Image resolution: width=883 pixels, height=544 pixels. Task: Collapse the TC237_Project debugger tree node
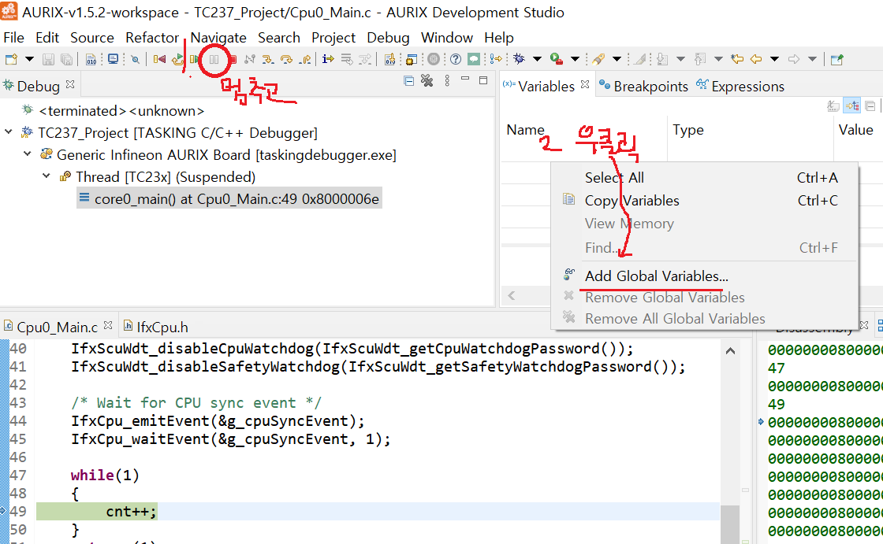click(9, 132)
